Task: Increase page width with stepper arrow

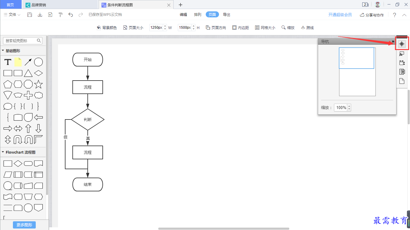Action: point(165,26)
